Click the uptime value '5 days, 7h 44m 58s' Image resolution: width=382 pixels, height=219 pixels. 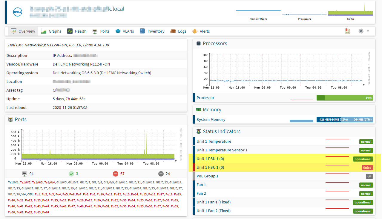pos(69,99)
